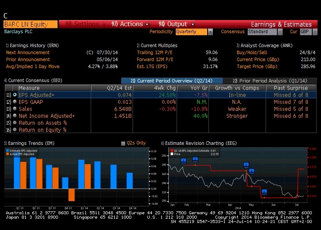
Task: Click chart annotation marker 1 in EEG chart
Action: coord(246,165)
